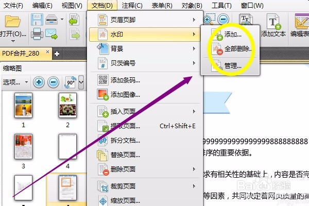Click the zoom-out minus icon in the toolbar
This screenshot has height=206, width=309.
click(x=223, y=19)
